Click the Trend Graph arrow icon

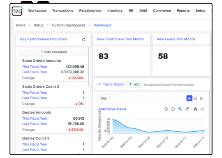(99, 84)
